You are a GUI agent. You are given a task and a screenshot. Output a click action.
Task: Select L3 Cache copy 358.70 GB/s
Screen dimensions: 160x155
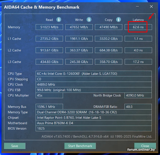[109, 62]
